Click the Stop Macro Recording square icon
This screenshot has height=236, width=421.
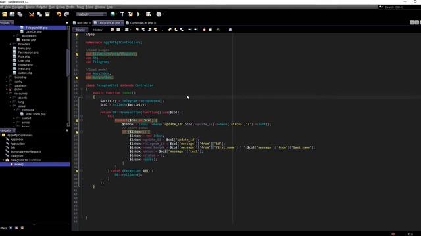[210, 29]
